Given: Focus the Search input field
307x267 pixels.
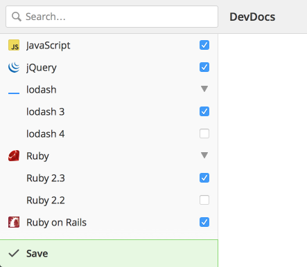Looking at the screenshot, I should tap(112, 17).
